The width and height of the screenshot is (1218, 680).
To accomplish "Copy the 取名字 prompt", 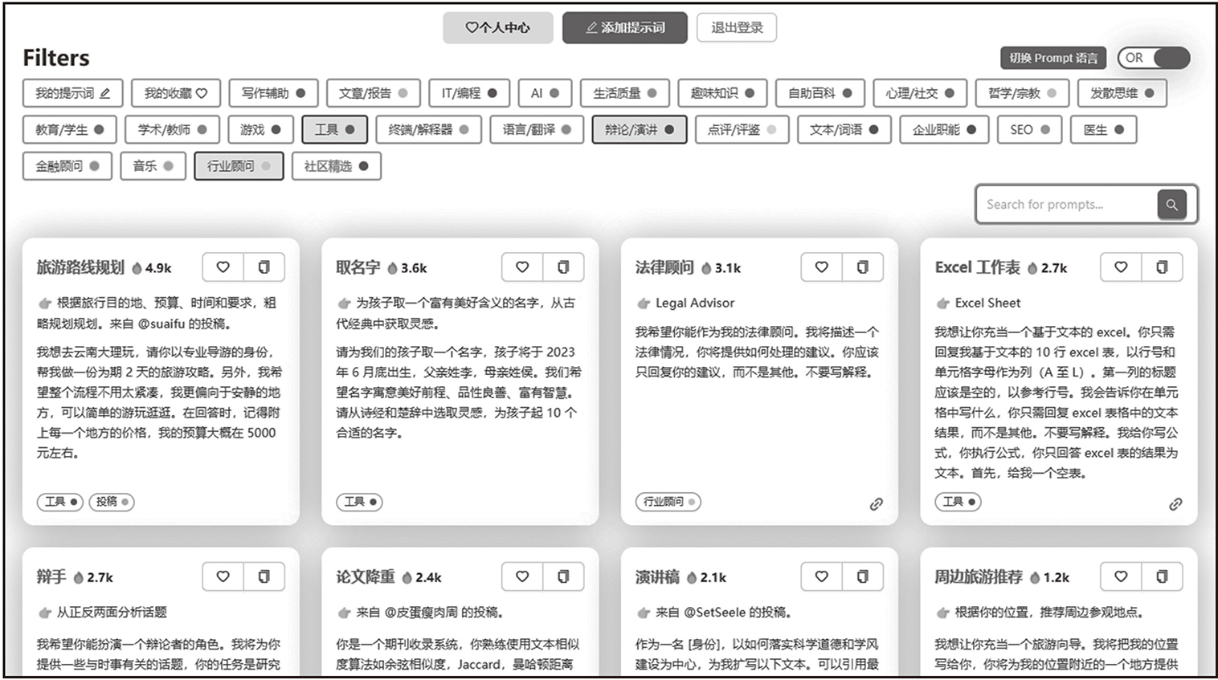I will coord(563,267).
